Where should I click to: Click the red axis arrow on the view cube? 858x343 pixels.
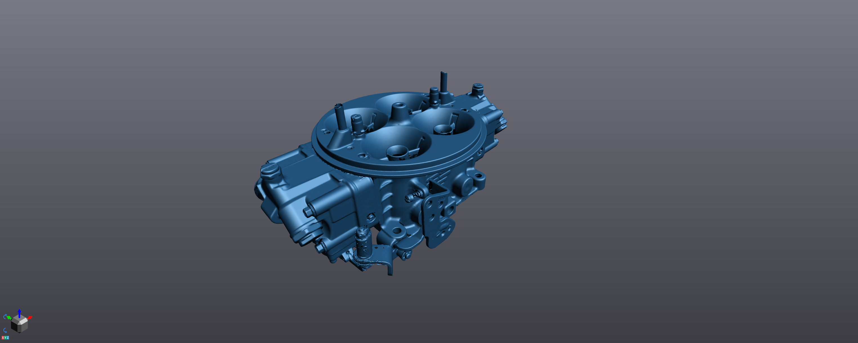point(30,318)
